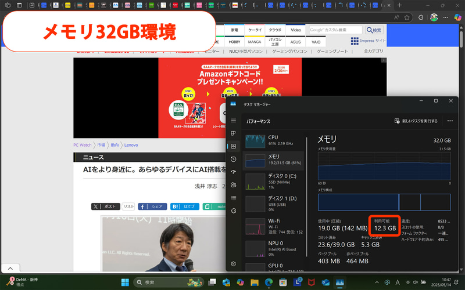
Task: Click the 検索 search button on webpage
Action: point(374,30)
